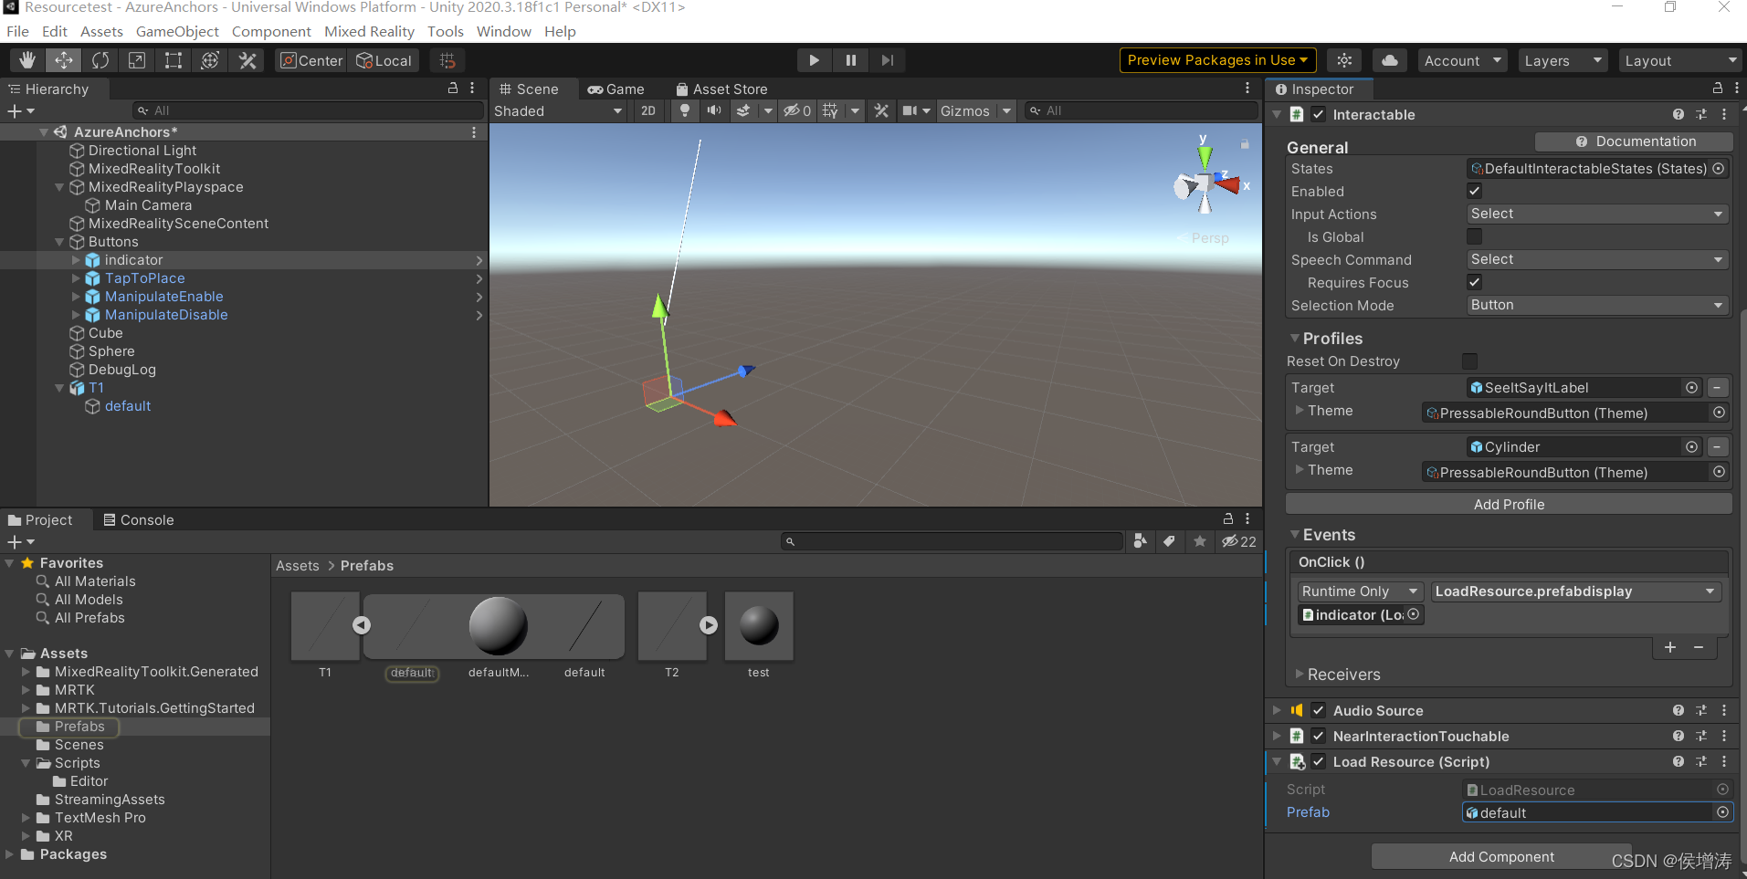The width and height of the screenshot is (1747, 879).
Task: Pause the game
Action: pyautogui.click(x=850, y=60)
